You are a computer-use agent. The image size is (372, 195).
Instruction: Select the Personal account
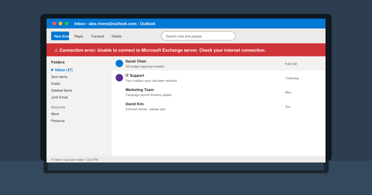[x=58, y=121]
